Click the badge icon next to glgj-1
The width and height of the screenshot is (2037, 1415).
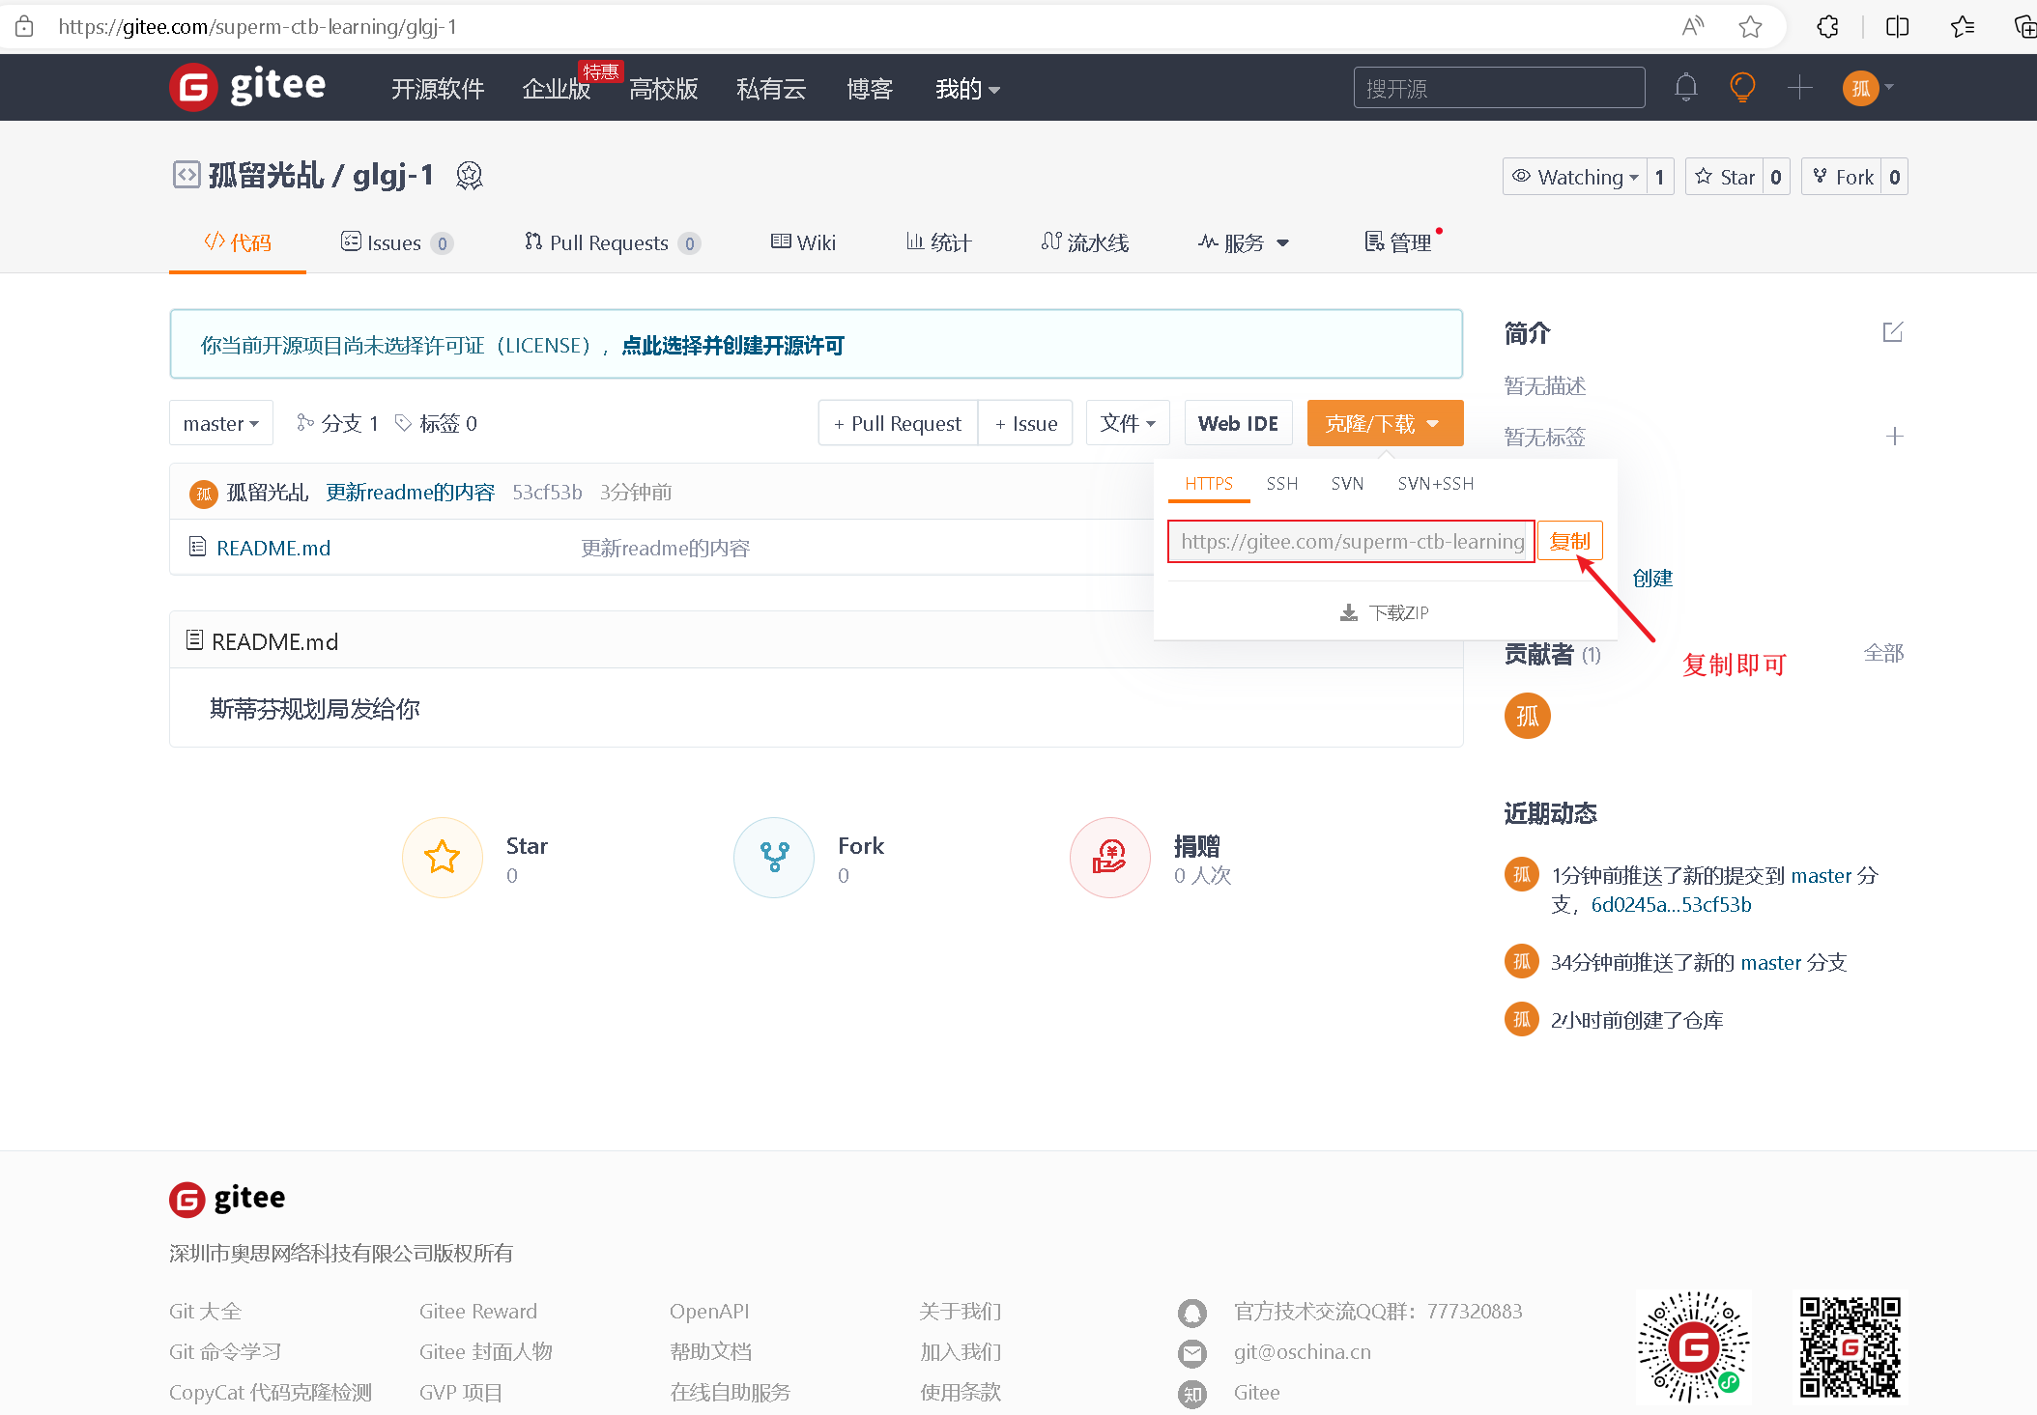click(469, 176)
